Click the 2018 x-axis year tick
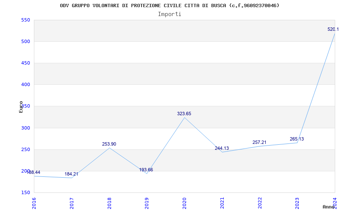The image size is (339, 211). (x=109, y=203)
